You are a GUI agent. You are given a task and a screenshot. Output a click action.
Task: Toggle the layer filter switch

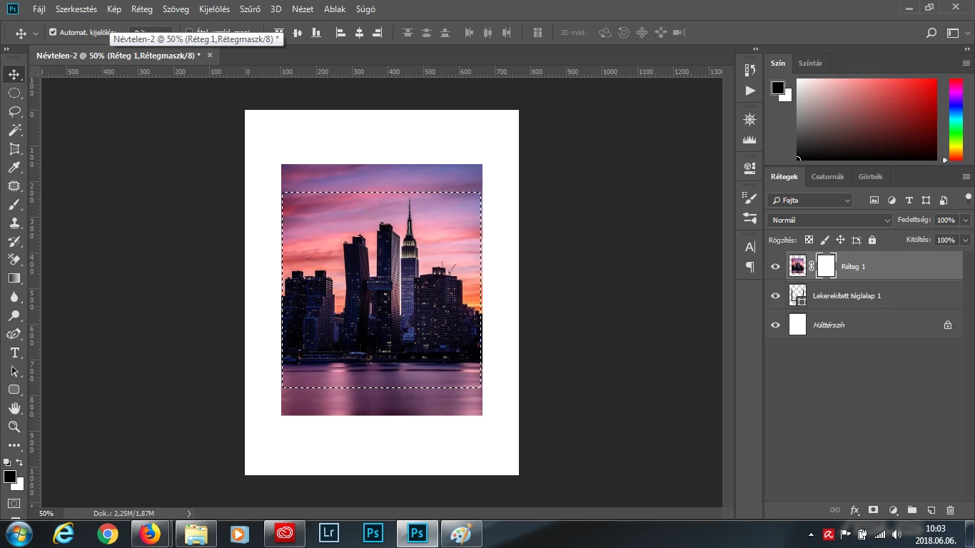click(x=968, y=199)
